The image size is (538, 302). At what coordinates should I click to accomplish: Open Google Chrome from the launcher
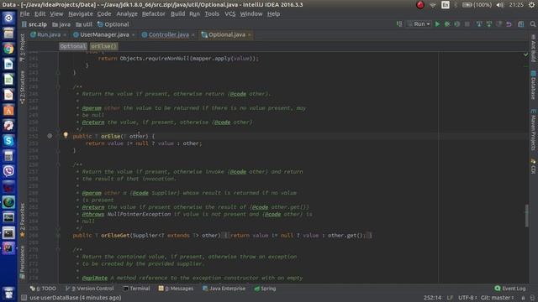coord(8,49)
